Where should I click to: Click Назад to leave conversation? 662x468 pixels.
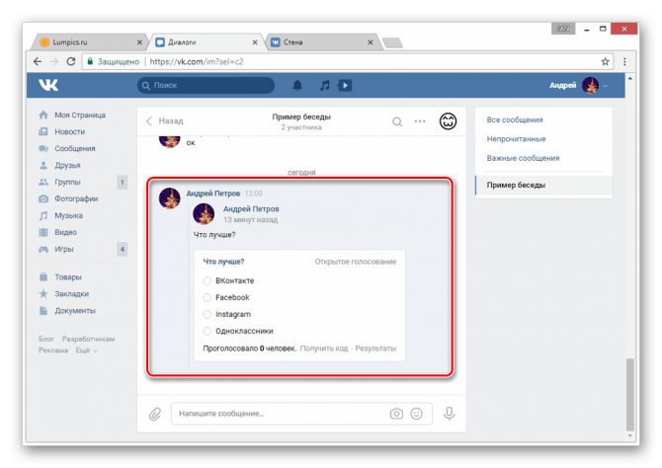click(x=165, y=121)
